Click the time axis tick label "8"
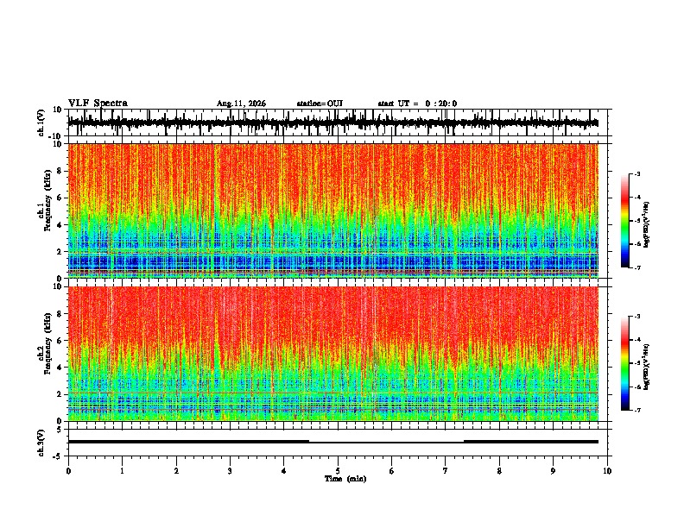 pos(499,471)
